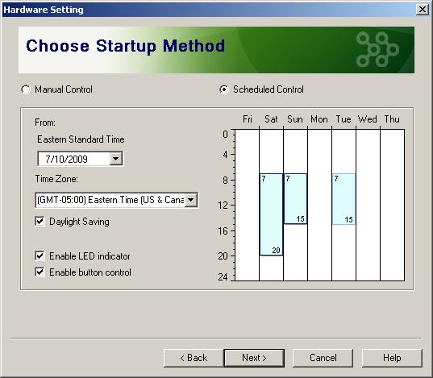Expand the Time Zone combo box
Image resolution: width=433 pixels, height=378 pixels.
191,200
